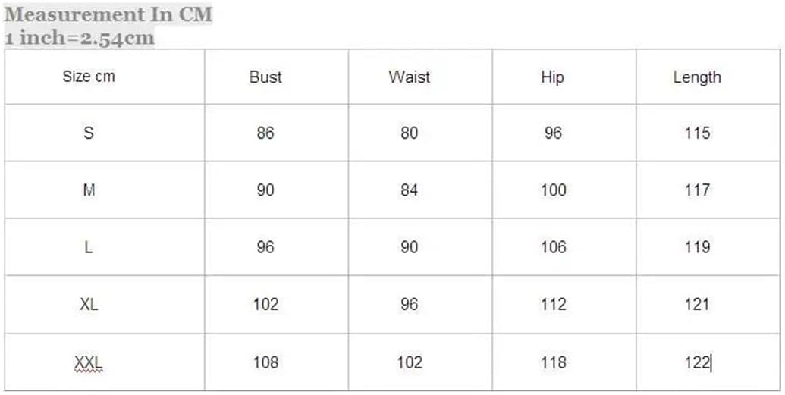
Task: Click hip value 106 for size L
Action: pos(554,247)
